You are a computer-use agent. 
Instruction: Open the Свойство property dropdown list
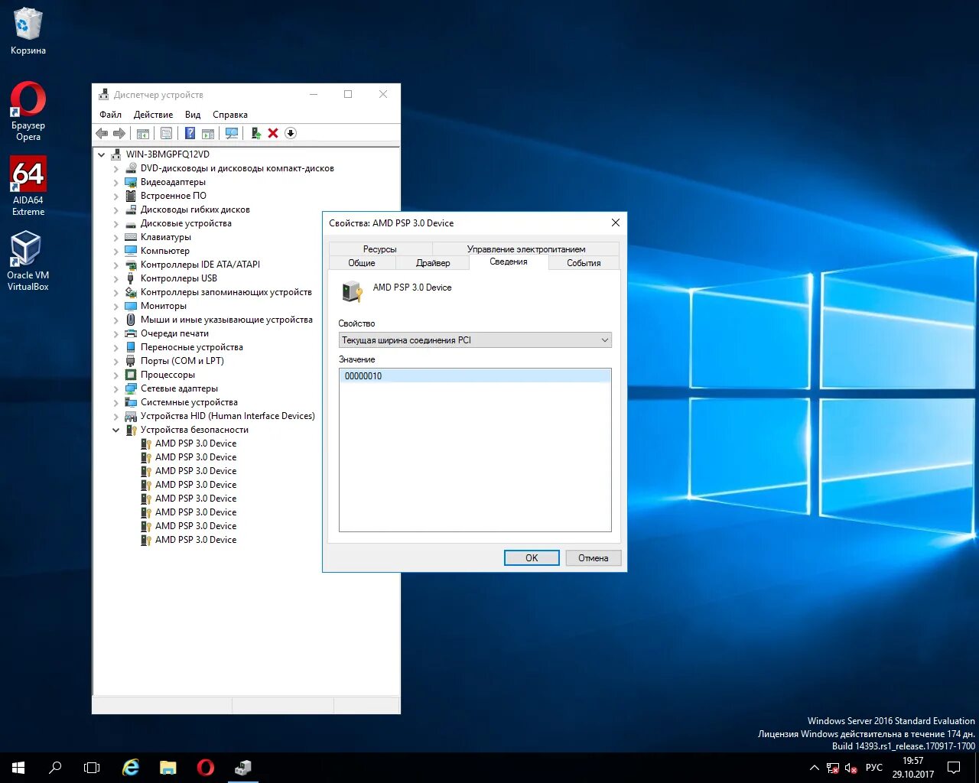(475, 340)
